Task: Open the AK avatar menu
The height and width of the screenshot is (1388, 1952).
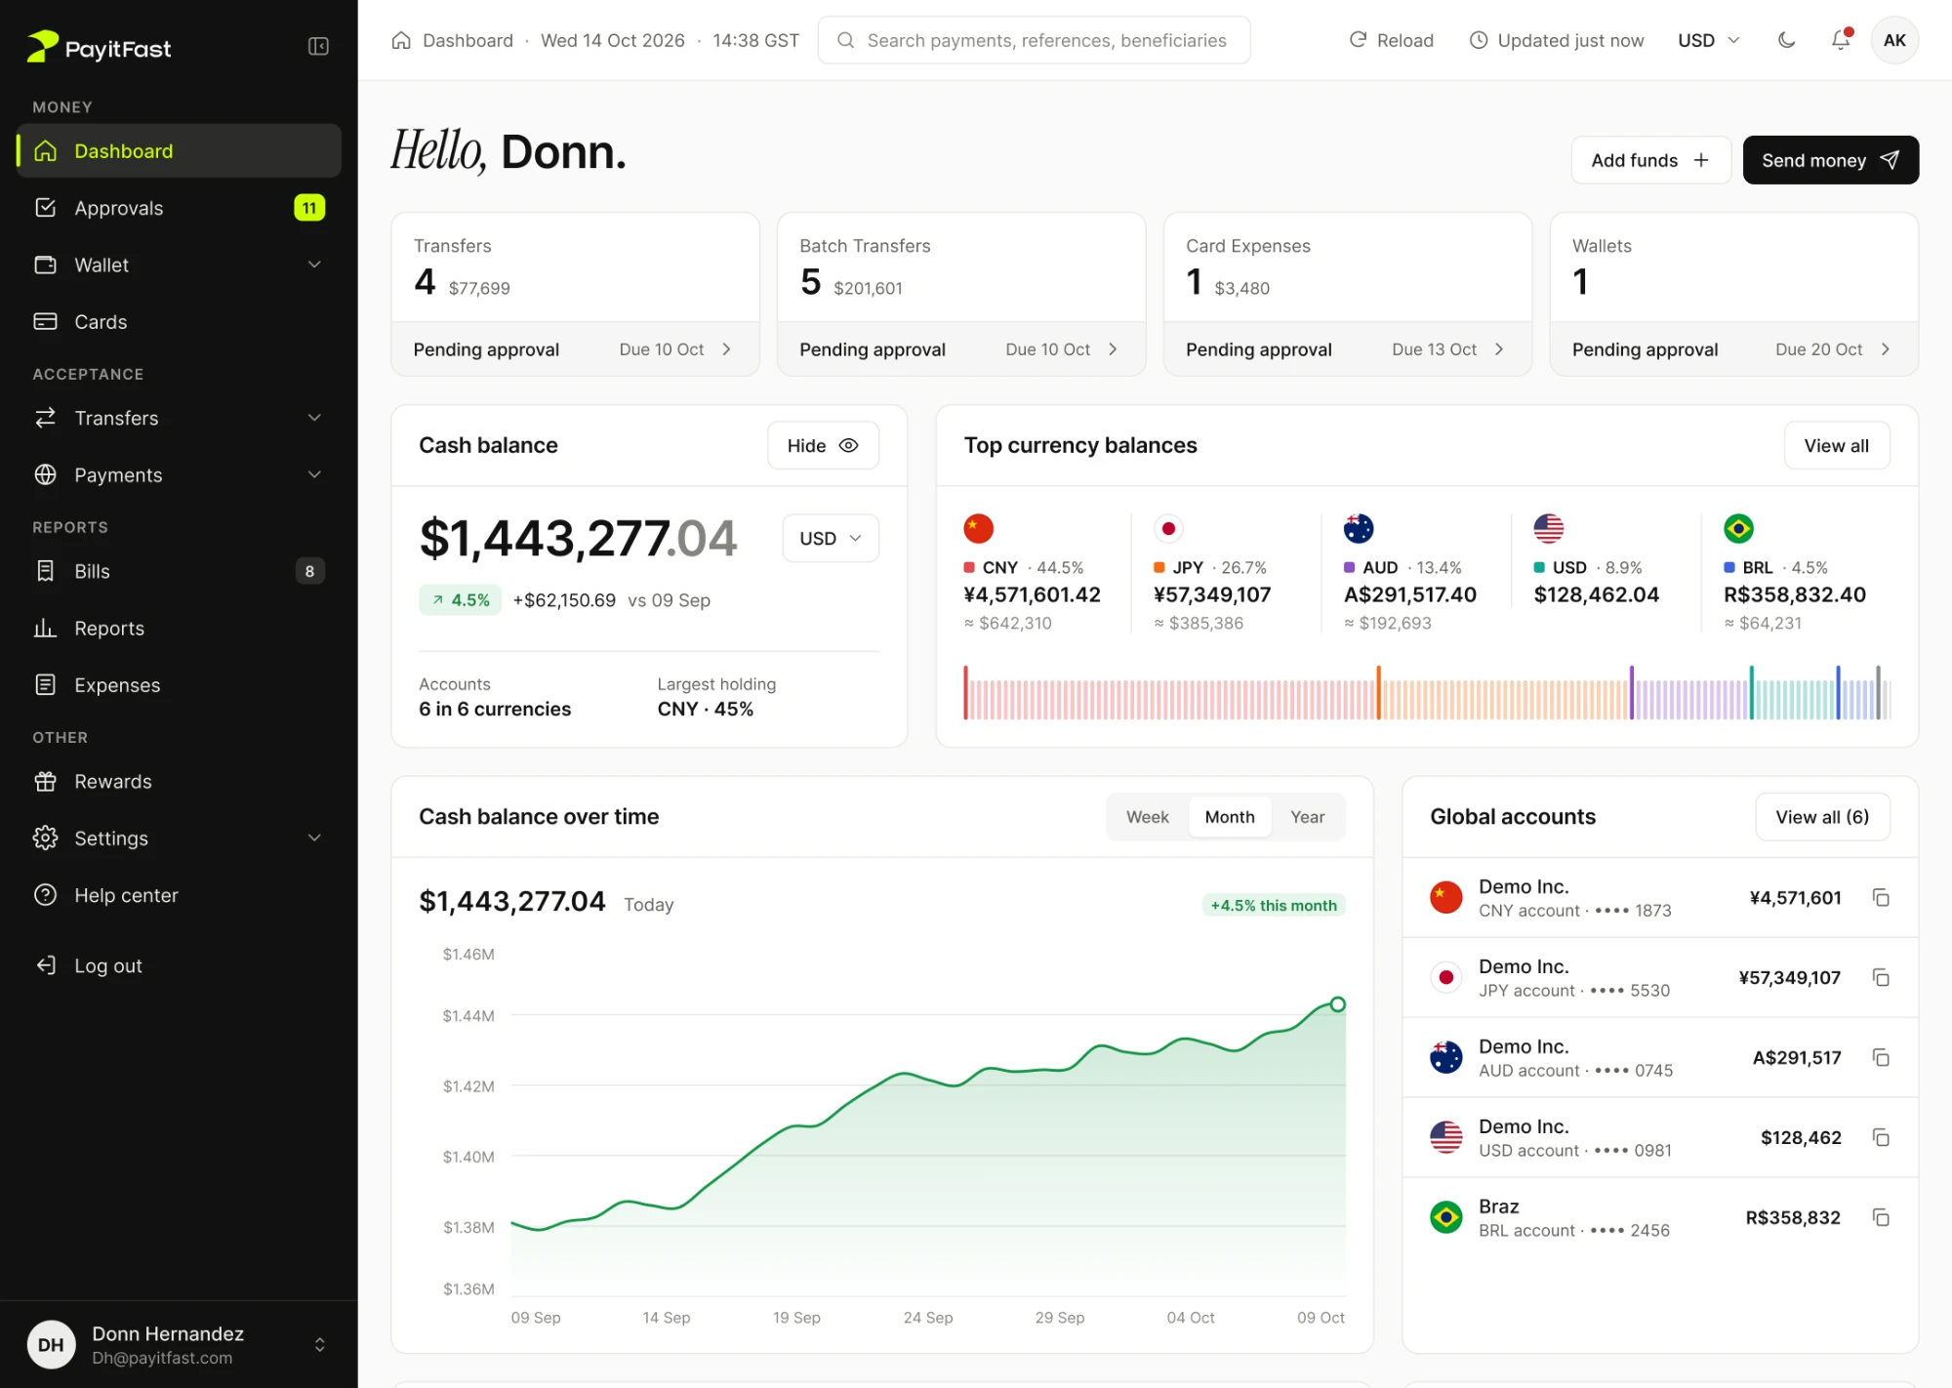Action: coord(1894,40)
